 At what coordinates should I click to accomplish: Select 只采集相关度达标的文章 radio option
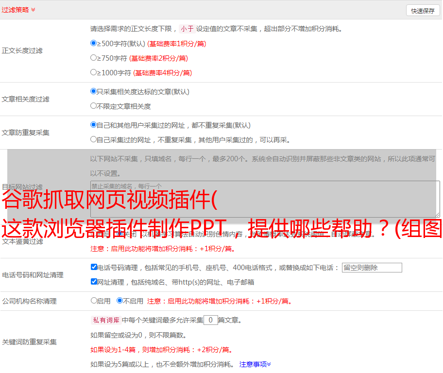point(94,91)
